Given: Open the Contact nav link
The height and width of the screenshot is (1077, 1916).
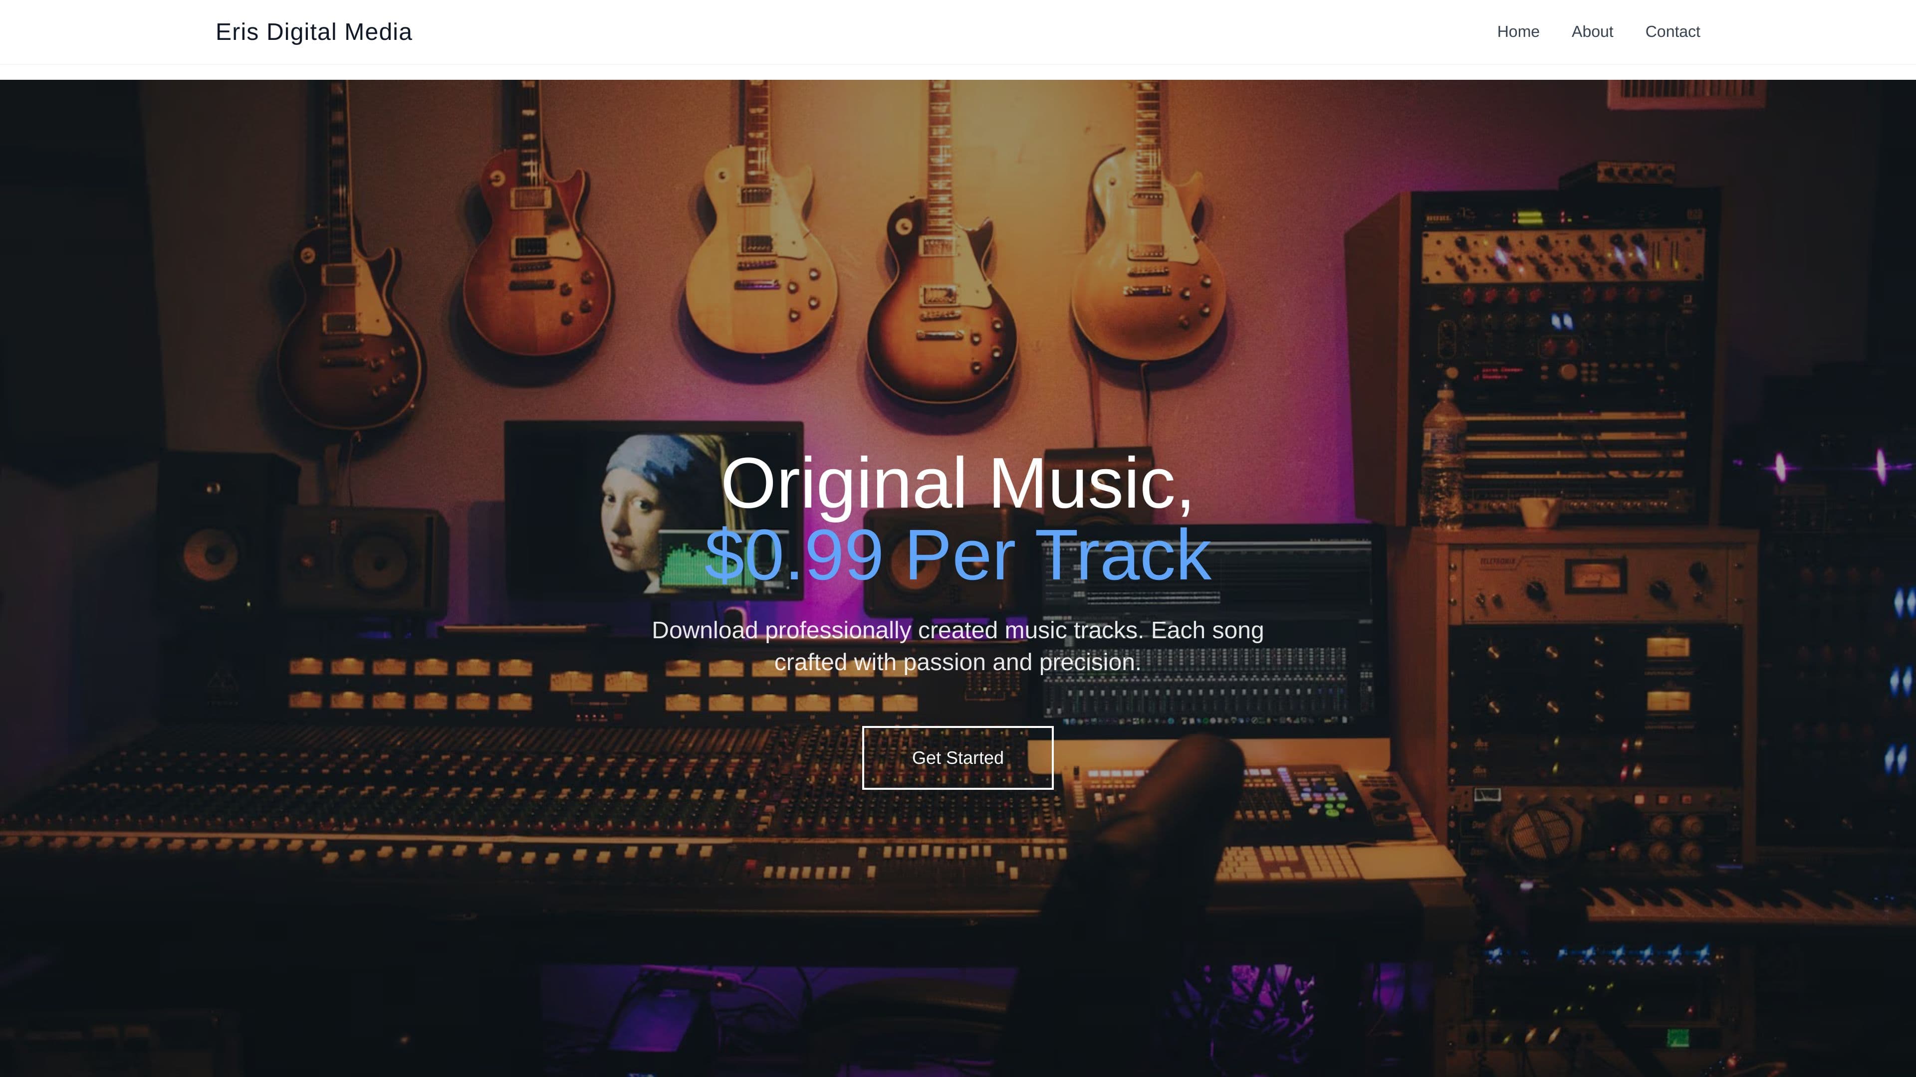Looking at the screenshot, I should point(1672,32).
